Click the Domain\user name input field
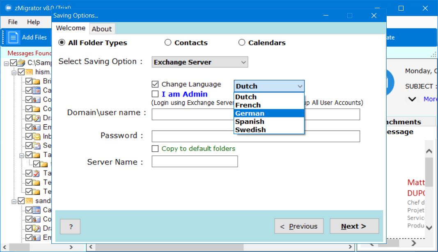 point(256,114)
